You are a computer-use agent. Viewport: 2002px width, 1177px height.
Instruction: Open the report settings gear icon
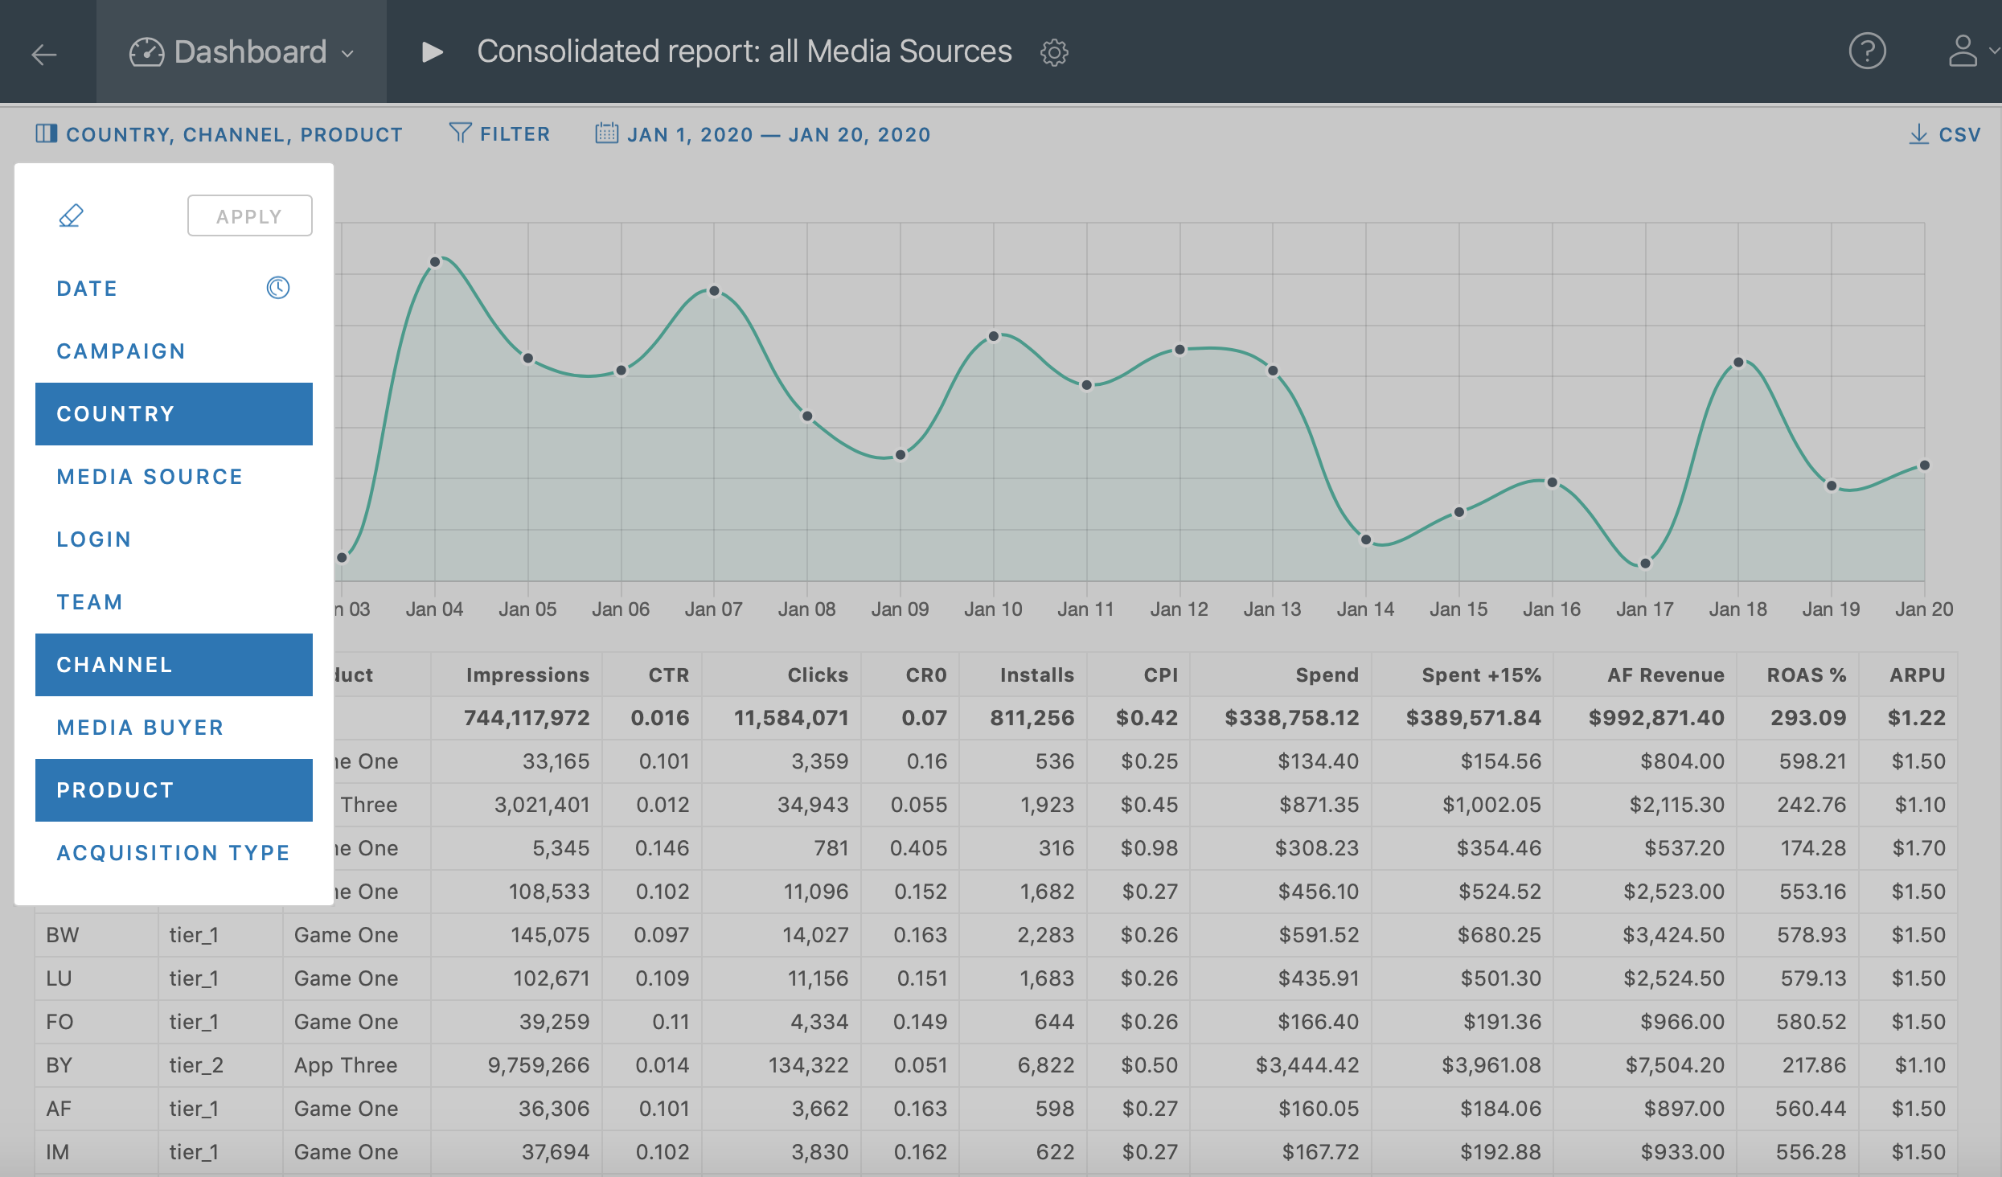click(x=1054, y=53)
